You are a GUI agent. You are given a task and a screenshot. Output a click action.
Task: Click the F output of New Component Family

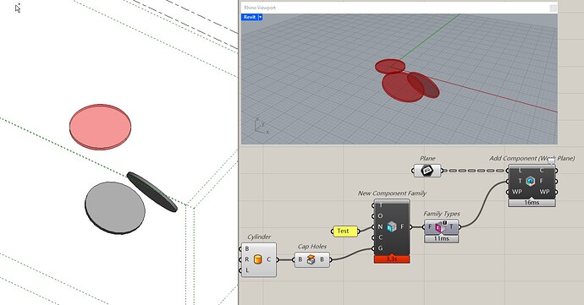point(402,226)
